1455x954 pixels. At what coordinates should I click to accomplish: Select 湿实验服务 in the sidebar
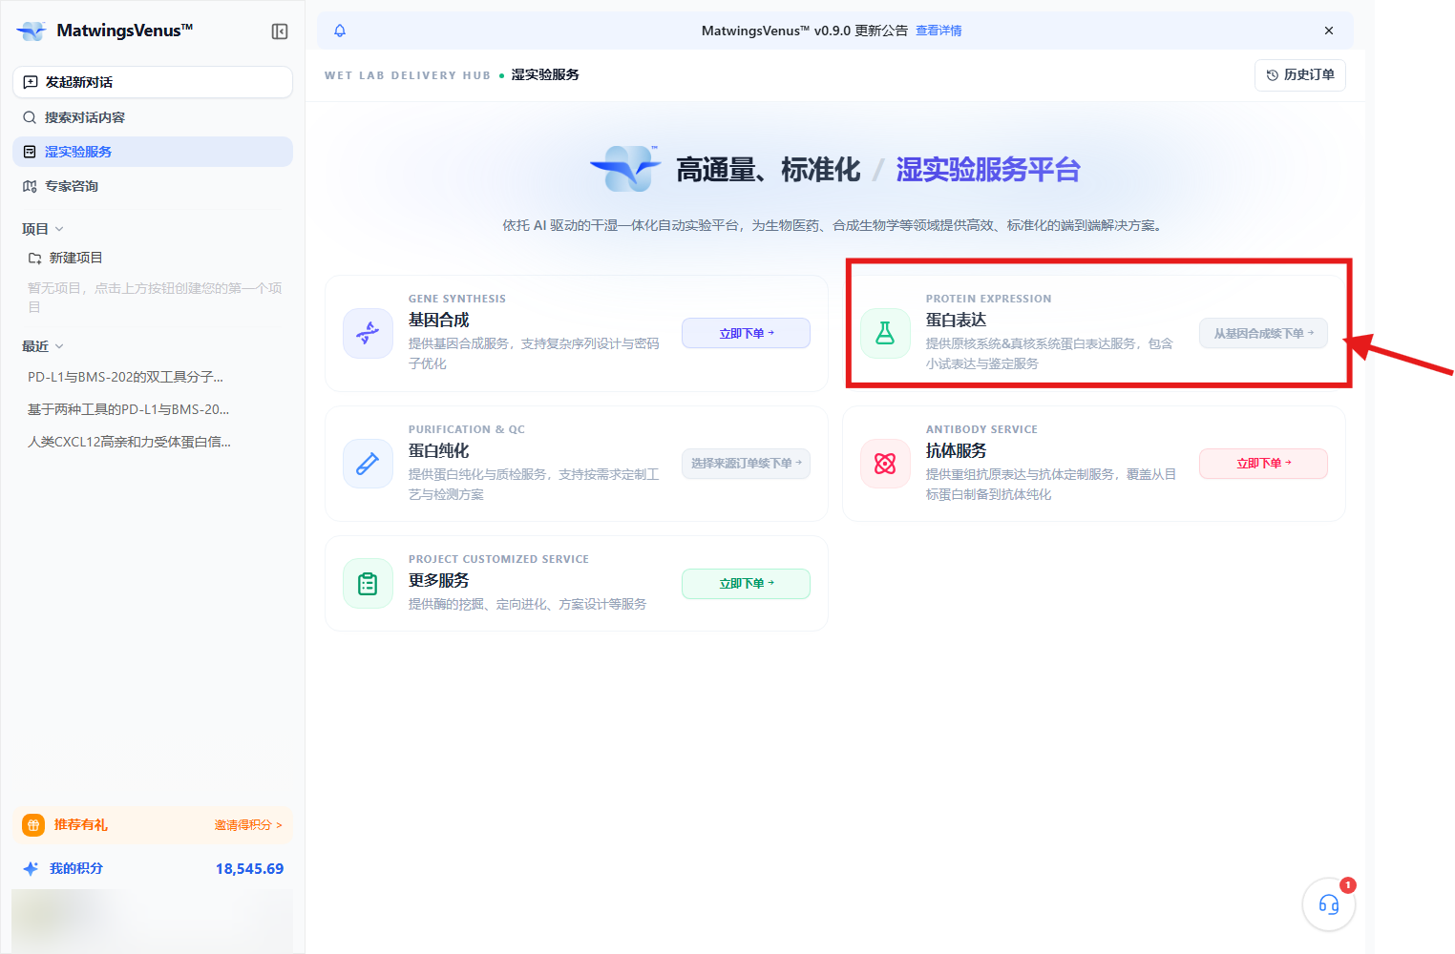point(153,152)
